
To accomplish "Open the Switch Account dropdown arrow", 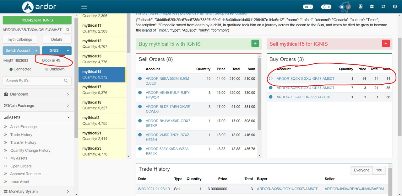I will click(37, 50).
